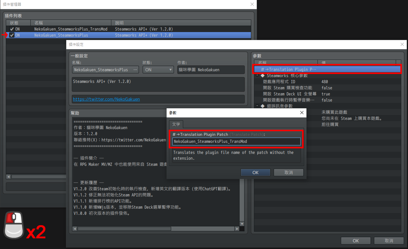Image resolution: width=408 pixels, height=249 pixels.
Task: Toggle checkbox for NekoGakuen_SteamworksPlus_TransMod plugin
Action: 12,29
